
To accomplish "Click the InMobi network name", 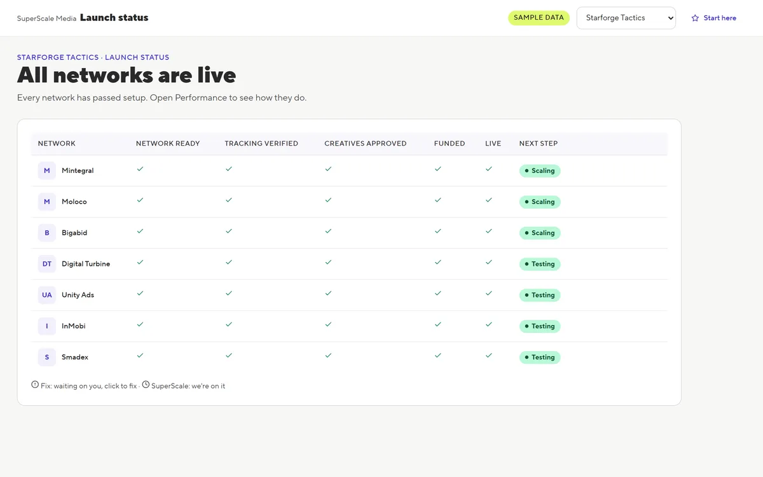I will pos(74,326).
